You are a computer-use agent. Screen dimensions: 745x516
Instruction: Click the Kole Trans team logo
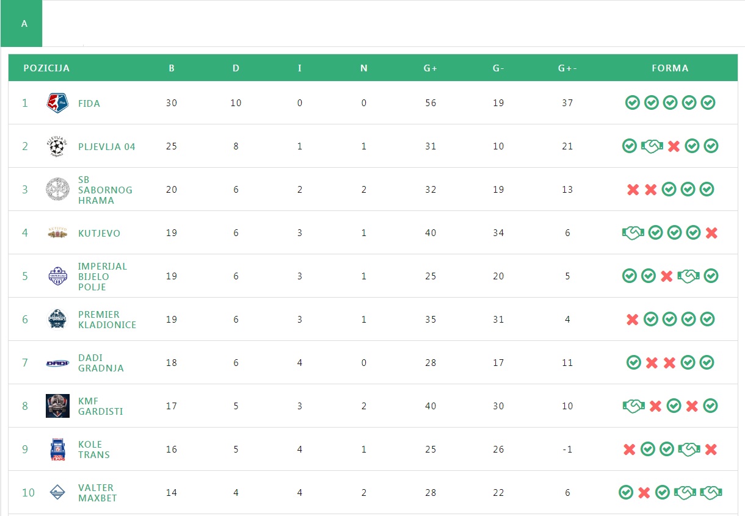57,450
